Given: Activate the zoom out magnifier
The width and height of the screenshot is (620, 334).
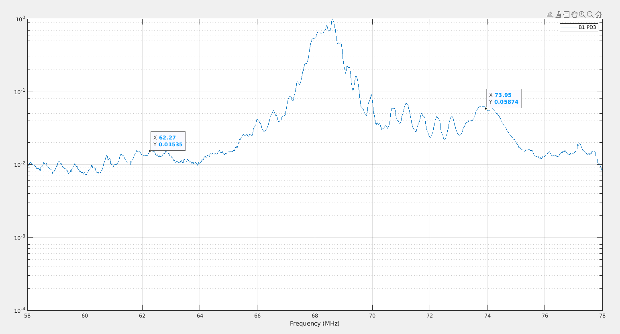Looking at the screenshot, I should coord(590,14).
